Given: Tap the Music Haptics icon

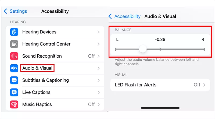Looking at the screenshot, I should pyautogui.click(x=14, y=104).
